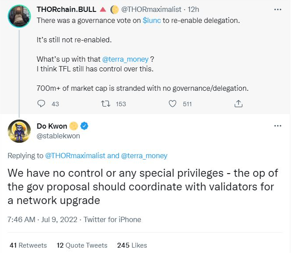This screenshot has height=256, width=297.
Task: Retweet the THORchain.BULL tweet
Action: 106,104
